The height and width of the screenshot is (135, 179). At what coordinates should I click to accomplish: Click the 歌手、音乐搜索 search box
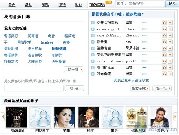tap(140, 4)
